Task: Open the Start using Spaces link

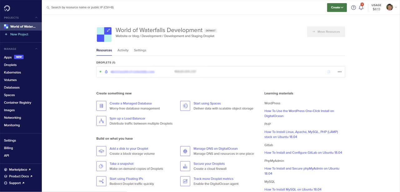Action: point(207,103)
